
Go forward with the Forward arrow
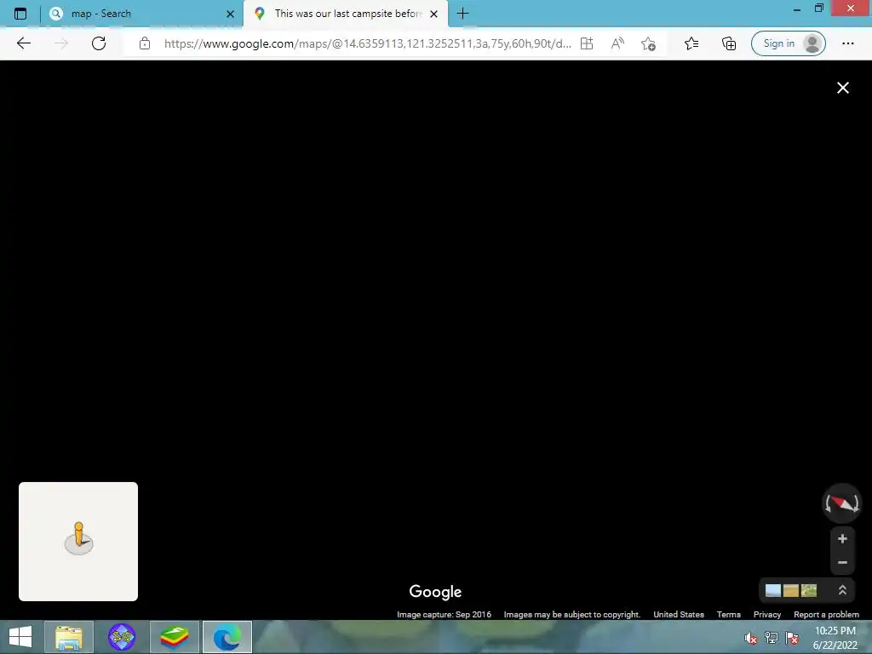coord(61,43)
